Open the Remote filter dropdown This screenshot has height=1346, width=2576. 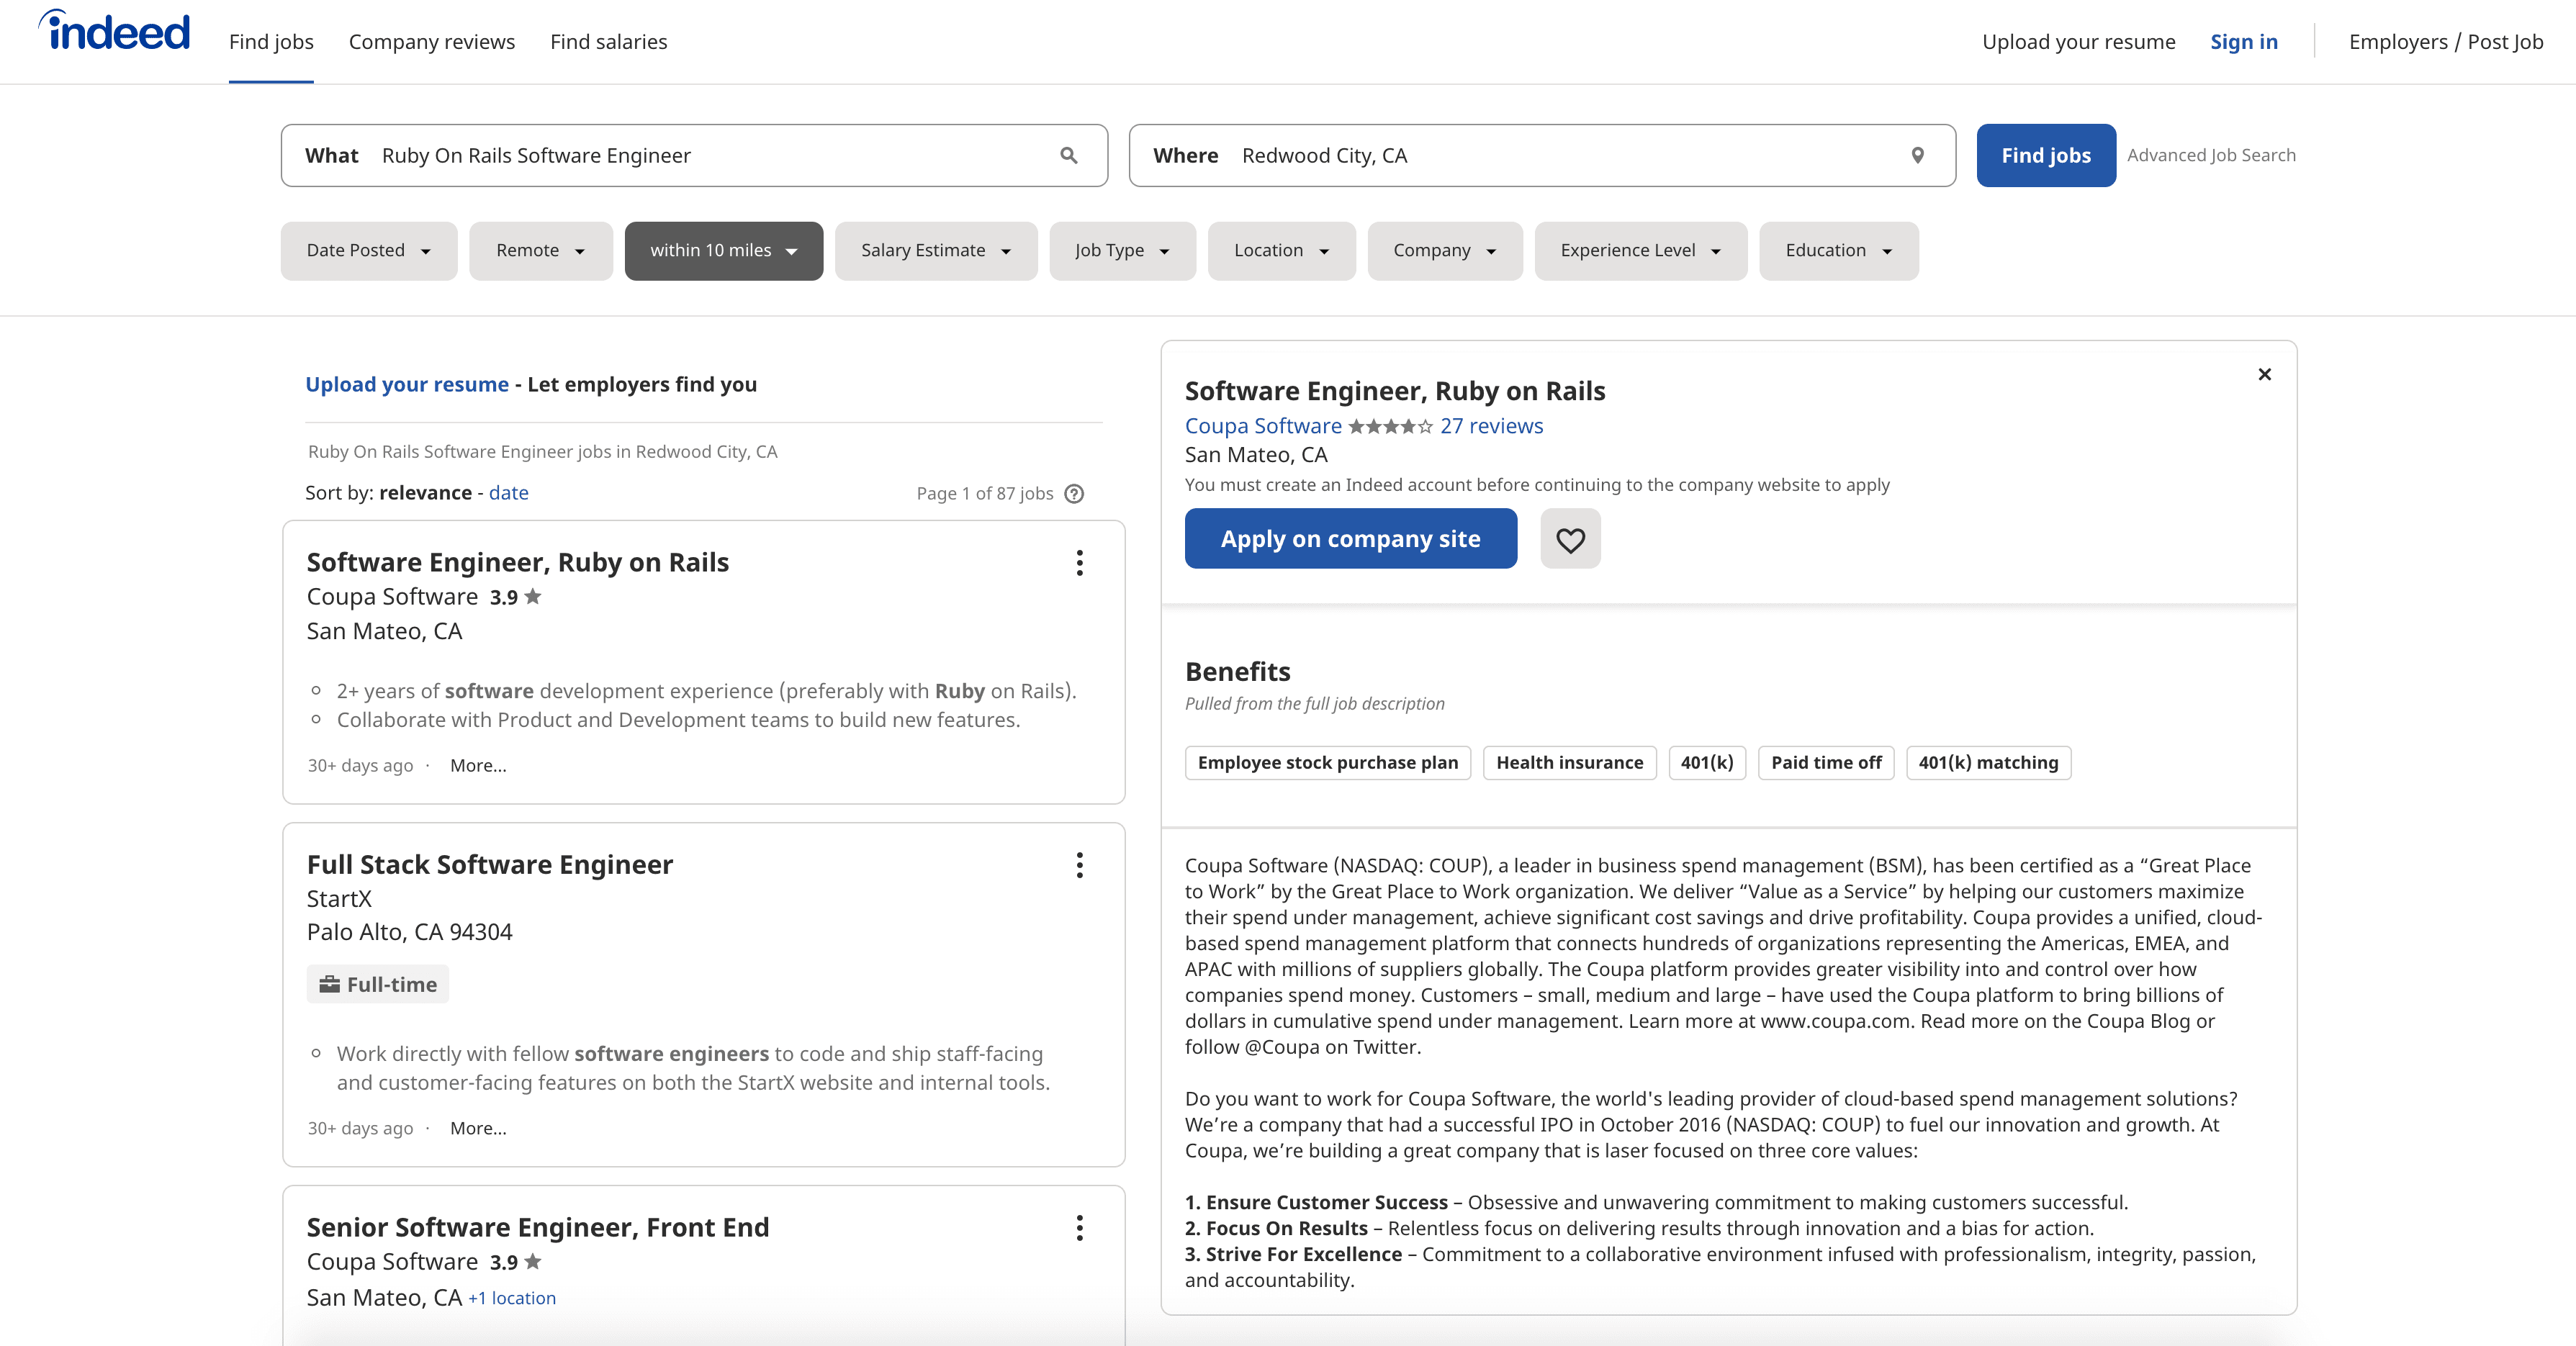coord(540,250)
